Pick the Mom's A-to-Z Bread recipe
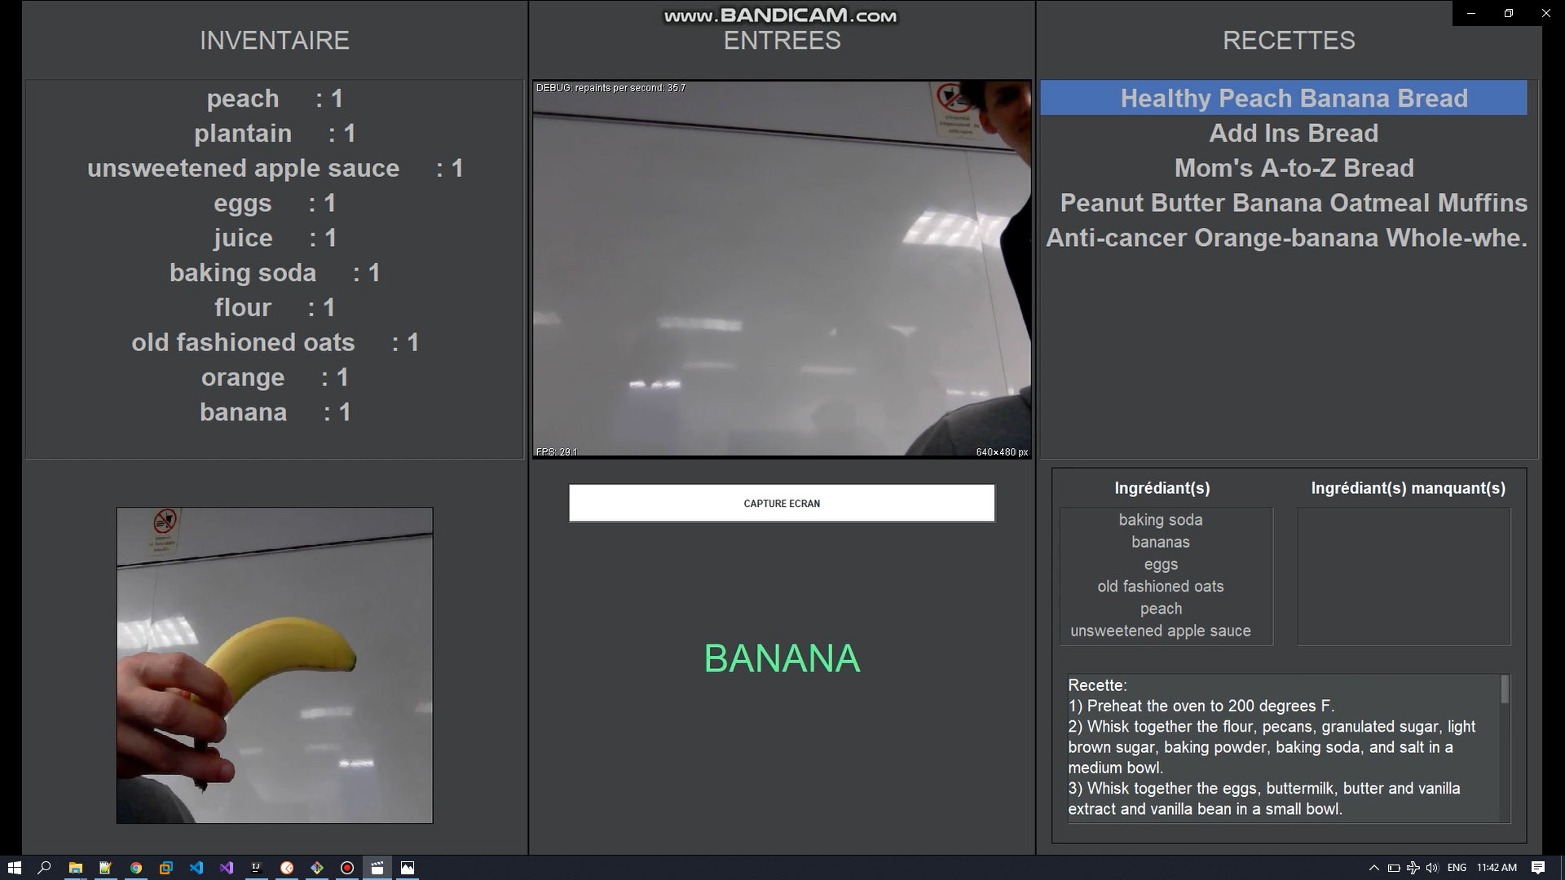This screenshot has width=1565, height=880. pos(1293,168)
